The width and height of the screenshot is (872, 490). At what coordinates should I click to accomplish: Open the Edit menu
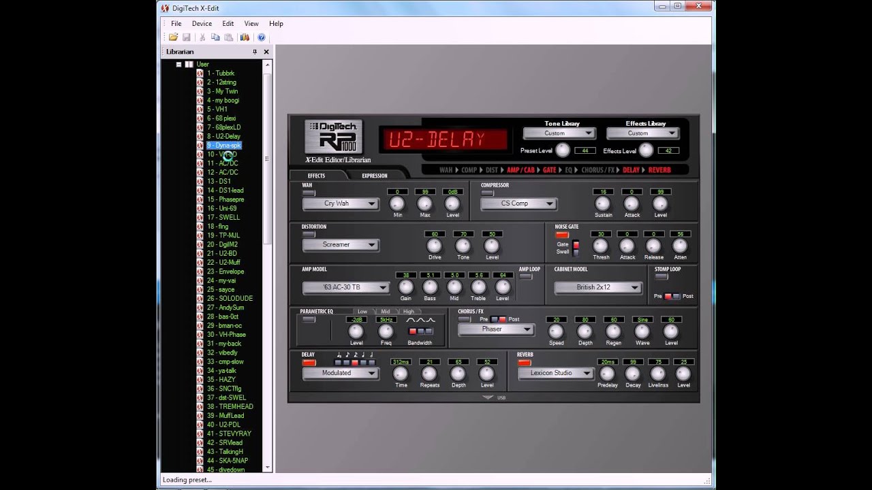[x=228, y=23]
